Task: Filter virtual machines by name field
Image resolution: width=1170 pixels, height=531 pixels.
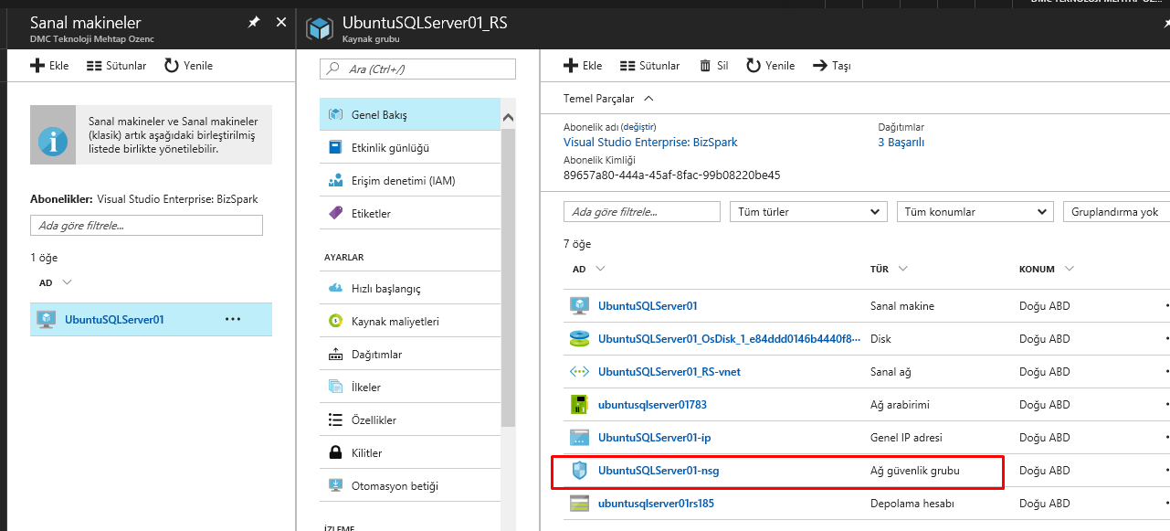Action: (146, 225)
